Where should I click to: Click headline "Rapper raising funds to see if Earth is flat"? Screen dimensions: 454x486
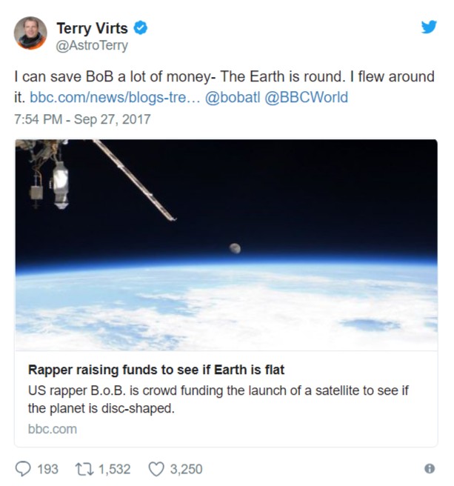(x=156, y=369)
